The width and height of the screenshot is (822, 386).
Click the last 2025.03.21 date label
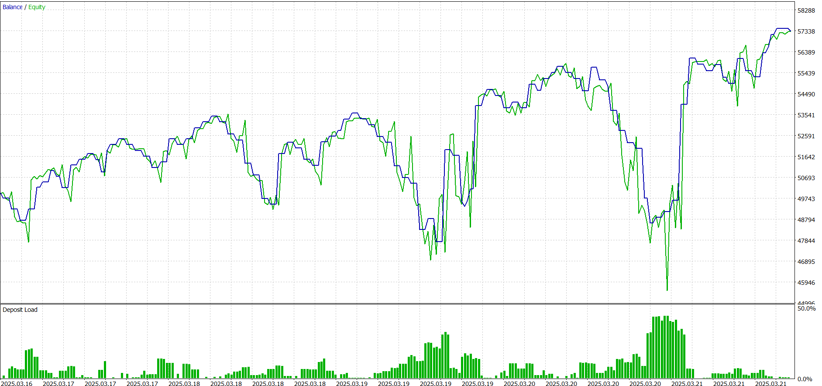770,384
